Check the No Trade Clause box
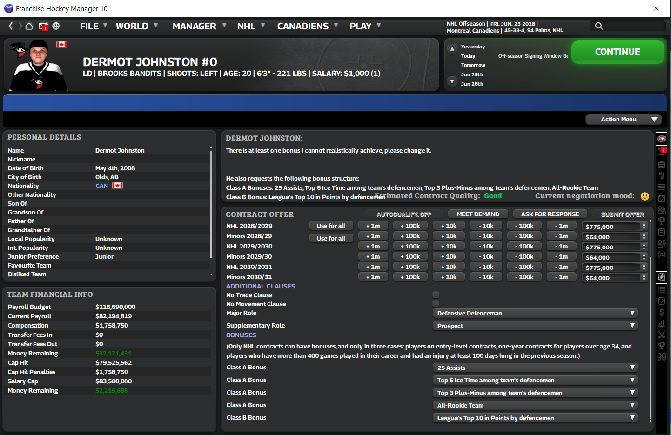Viewport: 671px width, 435px height. [x=436, y=294]
